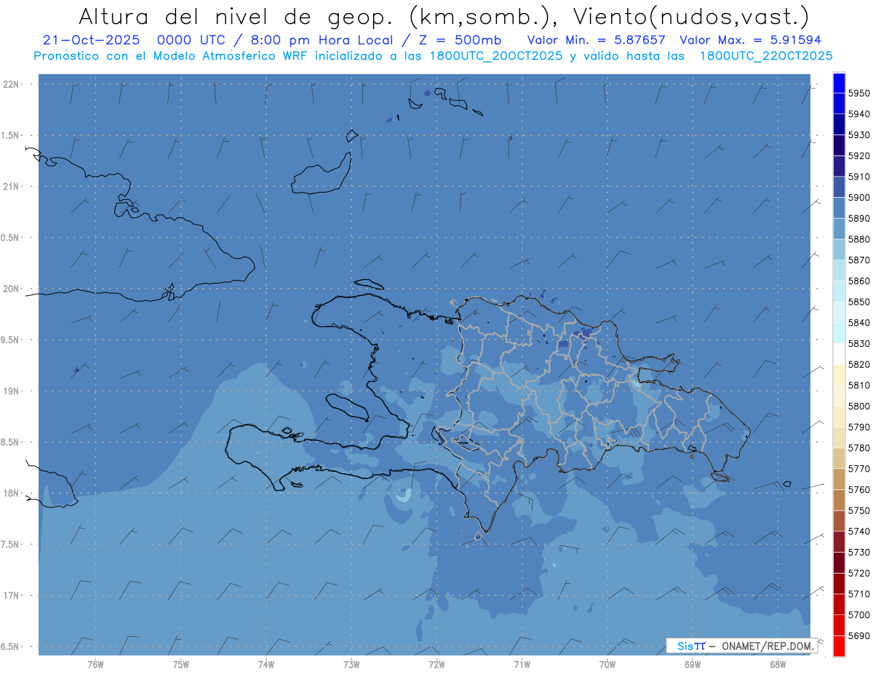
Task: Click the colorbar swatch between 5770 and 5760
Action: point(839,479)
